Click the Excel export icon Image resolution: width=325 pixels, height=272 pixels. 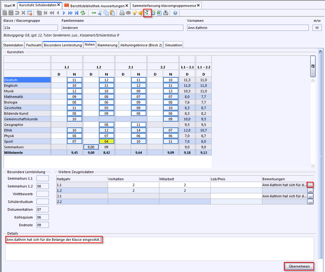[x=159, y=13]
